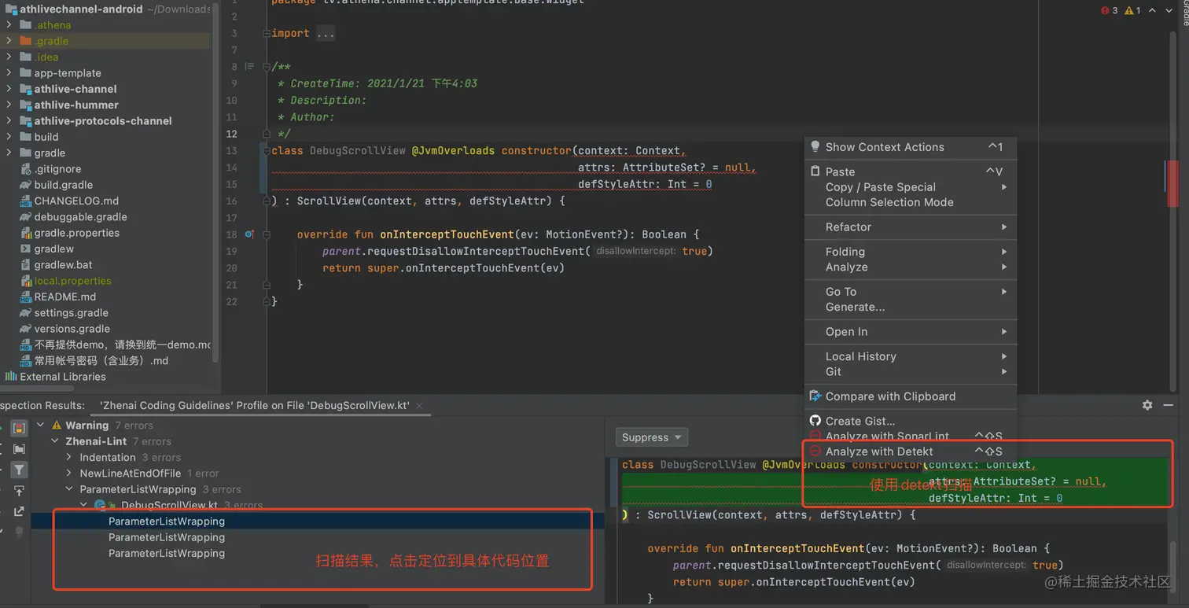1189x608 pixels.
Task: Open the Git submenu
Action: point(910,371)
